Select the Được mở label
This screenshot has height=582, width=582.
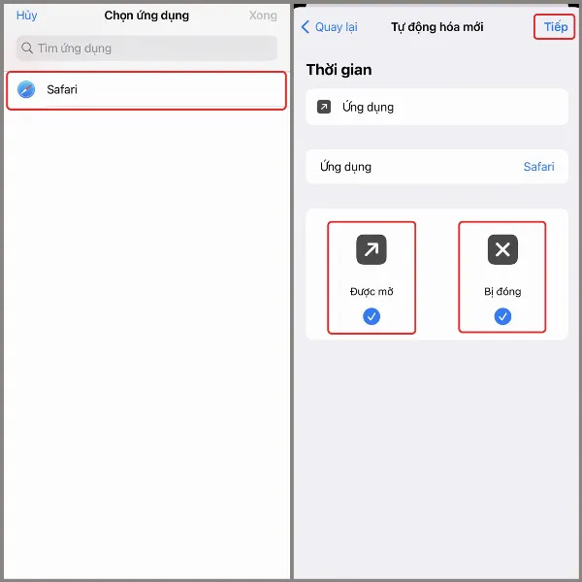click(372, 291)
